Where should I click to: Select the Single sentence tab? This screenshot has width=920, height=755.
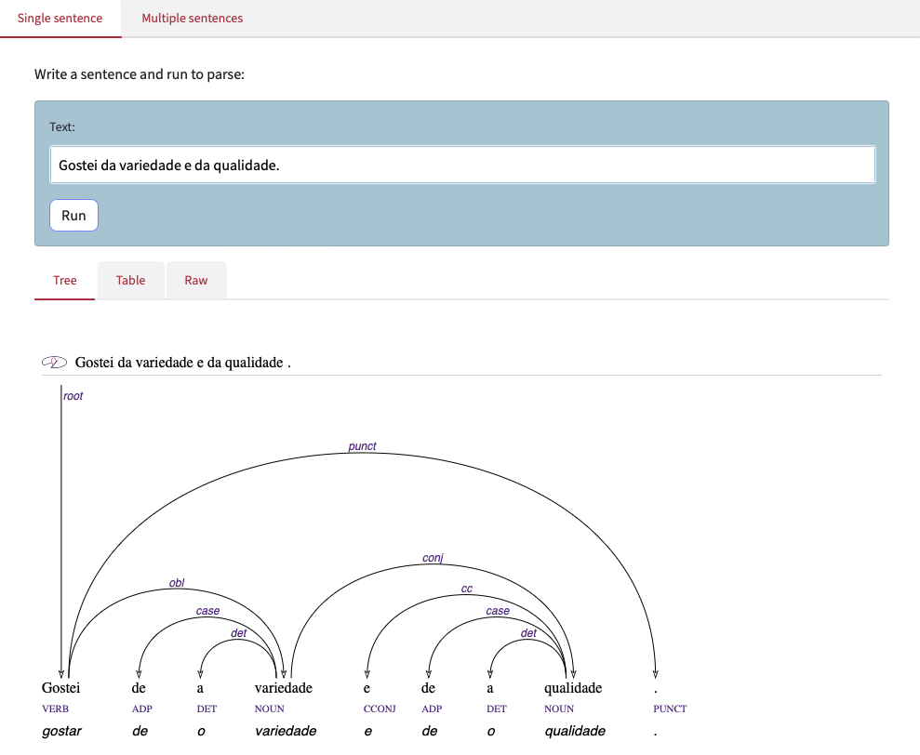tap(60, 19)
